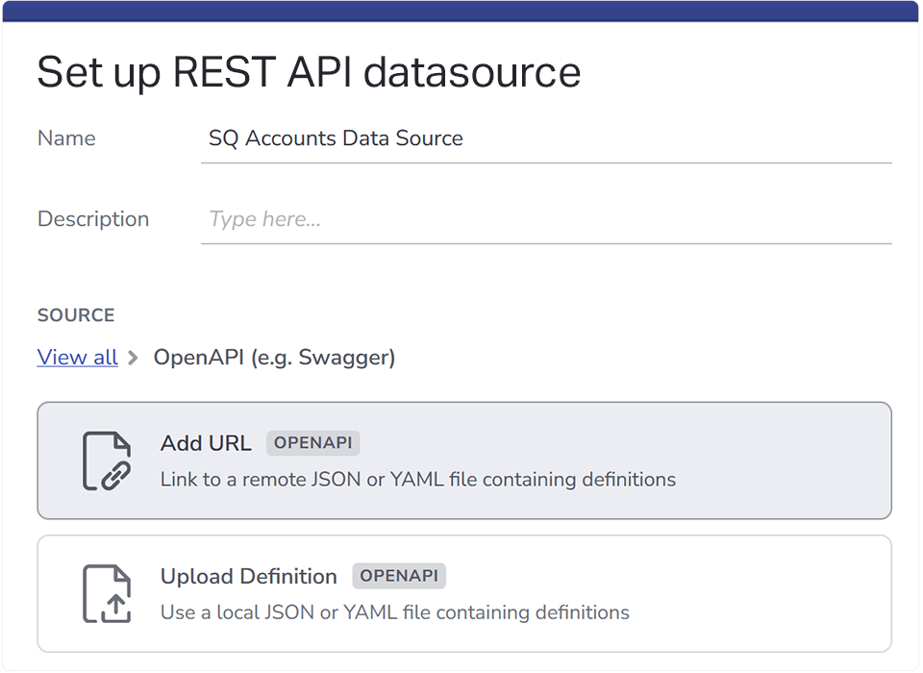Open the View all sources link
The height and width of the screenshot is (673, 923).
(78, 358)
